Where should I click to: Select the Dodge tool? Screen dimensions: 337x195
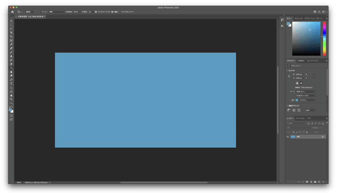coord(11,76)
